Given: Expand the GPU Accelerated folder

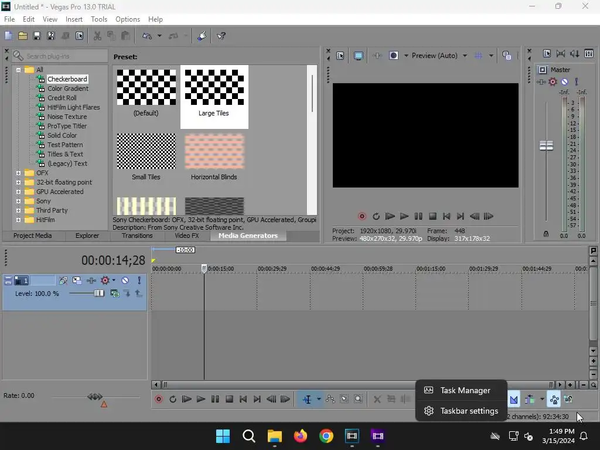Looking at the screenshot, I should [x=18, y=192].
